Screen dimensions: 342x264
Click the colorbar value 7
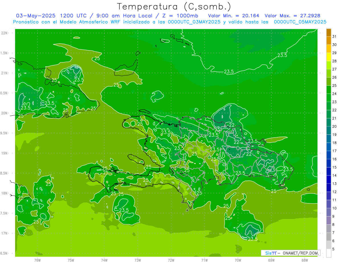click(x=333, y=233)
